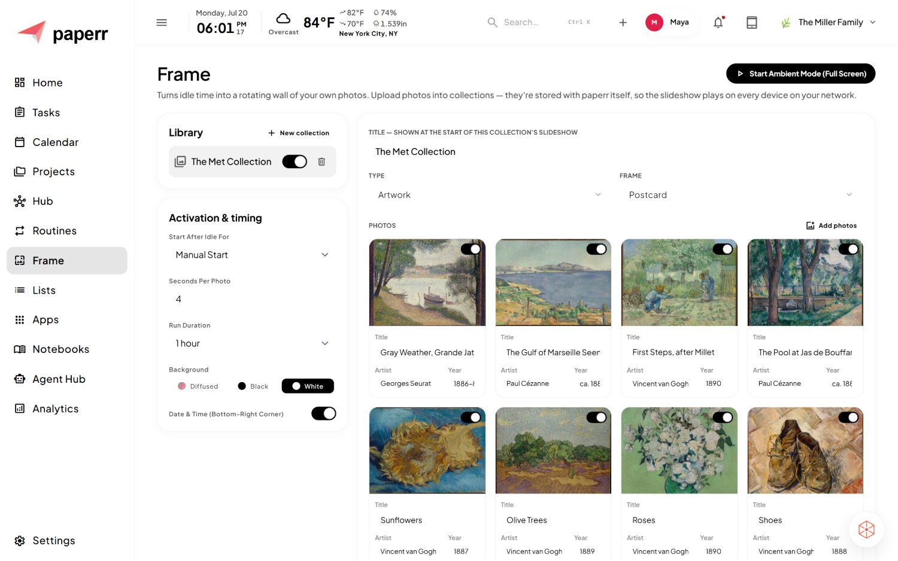
Task: Click New collection button
Action: pyautogui.click(x=298, y=133)
